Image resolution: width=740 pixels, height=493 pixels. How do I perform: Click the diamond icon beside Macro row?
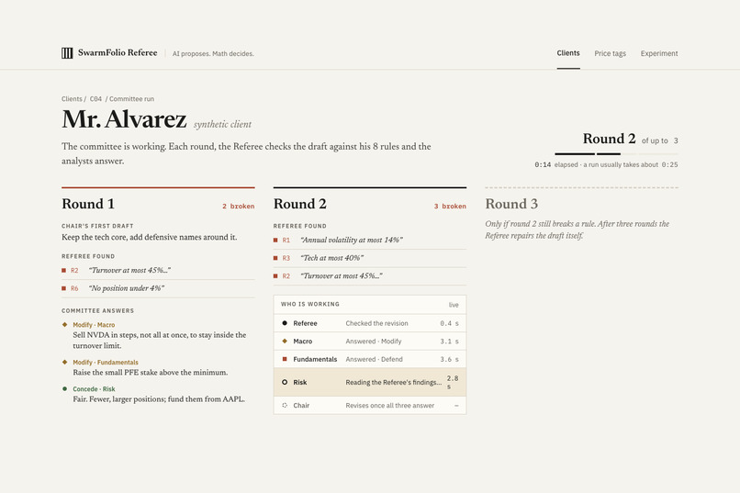point(285,342)
